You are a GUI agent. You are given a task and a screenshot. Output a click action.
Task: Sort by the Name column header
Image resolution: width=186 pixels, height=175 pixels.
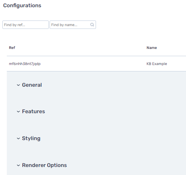pos(152,48)
